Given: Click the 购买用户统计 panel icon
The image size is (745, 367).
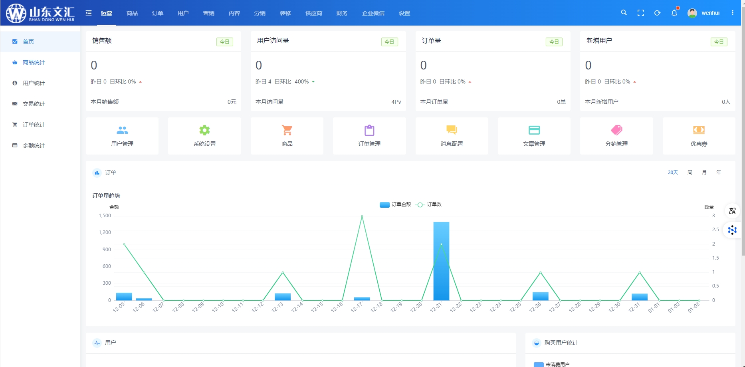Looking at the screenshot, I should tap(537, 343).
